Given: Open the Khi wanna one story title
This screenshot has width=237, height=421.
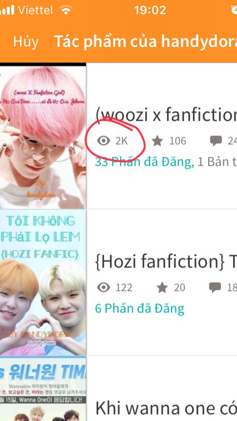Looking at the screenshot, I should 166,408.
